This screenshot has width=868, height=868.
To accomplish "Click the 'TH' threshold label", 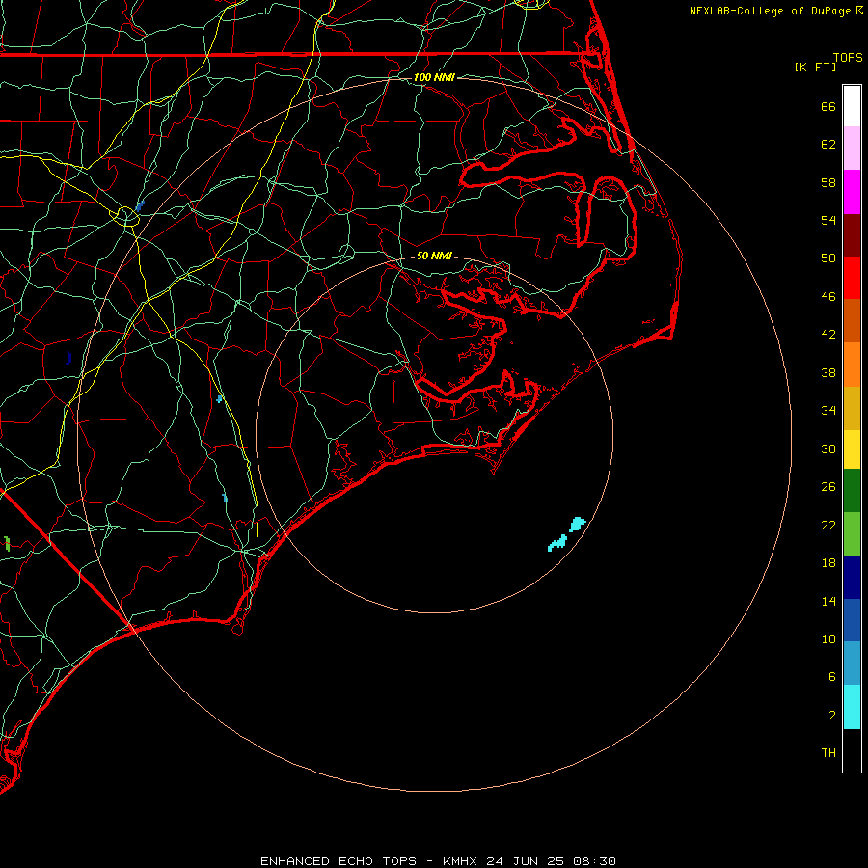I will tap(828, 753).
